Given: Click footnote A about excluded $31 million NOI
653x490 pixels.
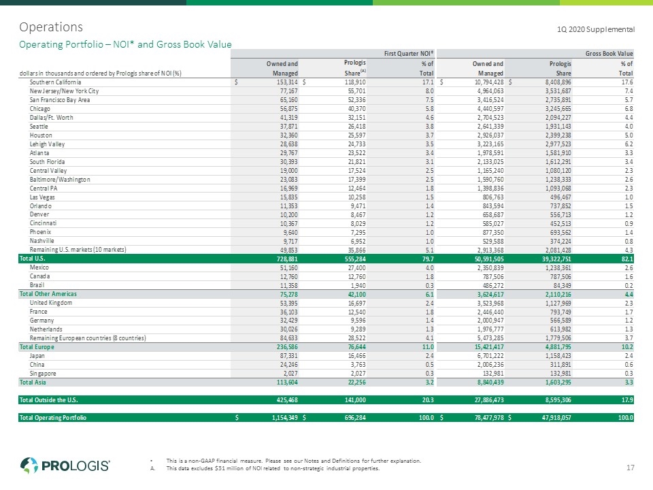Looking at the screenshot, I should [x=273, y=468].
